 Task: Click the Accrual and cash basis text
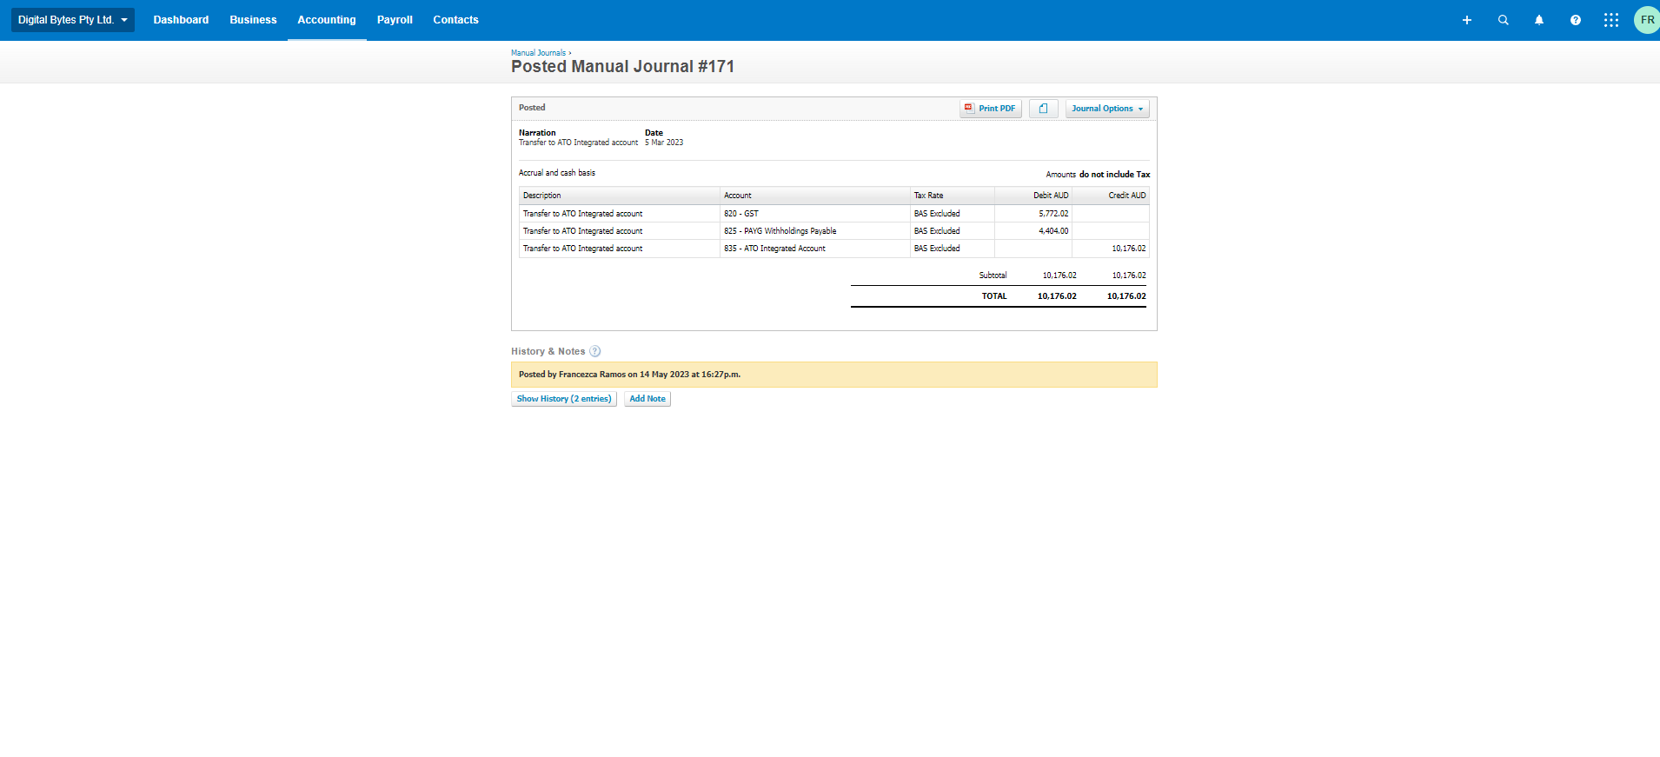click(x=557, y=173)
